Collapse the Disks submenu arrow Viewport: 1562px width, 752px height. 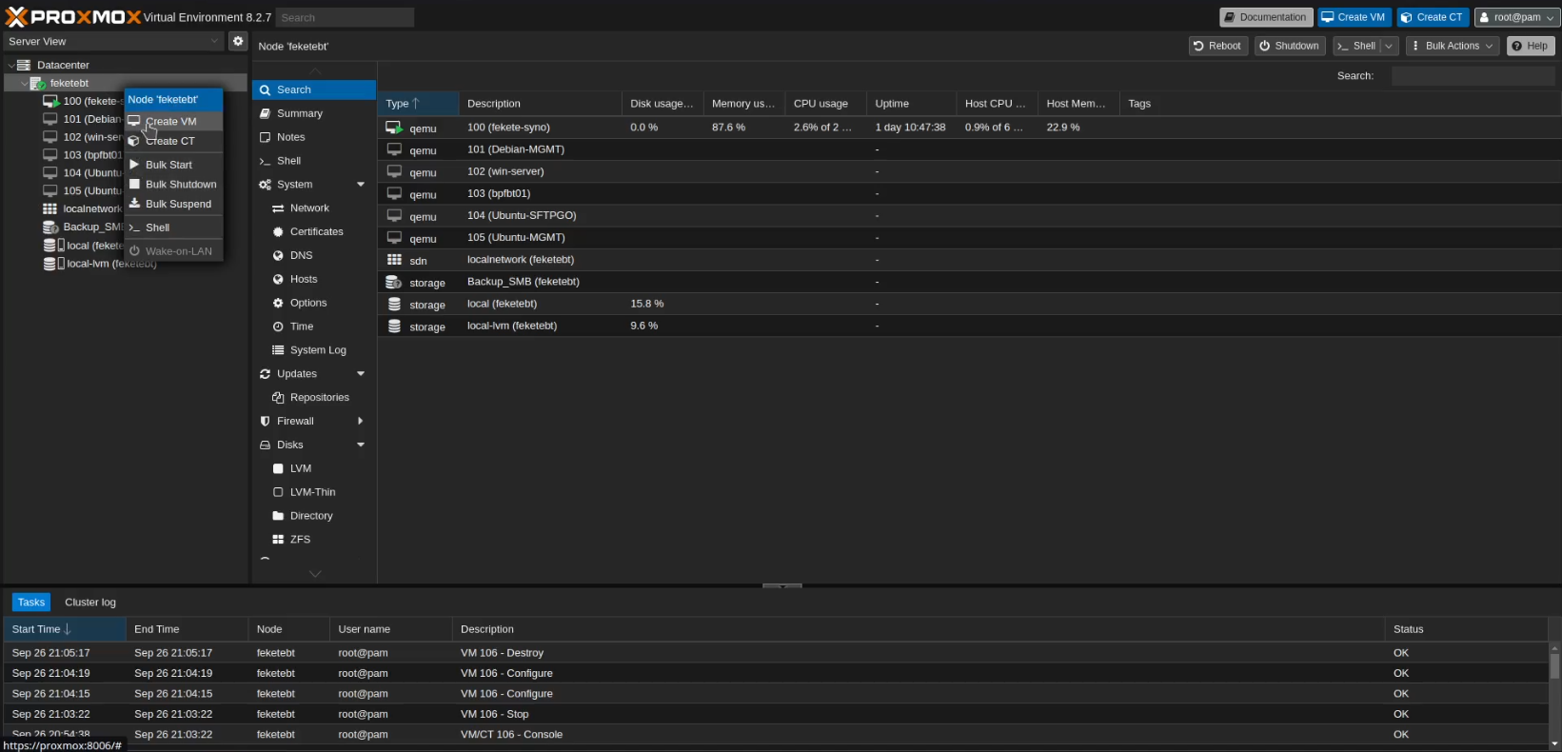(361, 445)
